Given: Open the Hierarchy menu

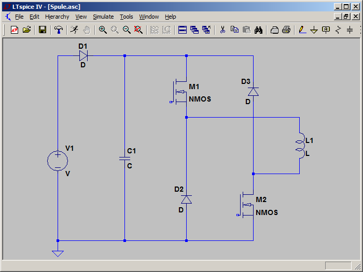Looking at the screenshot, I should click(x=57, y=17).
